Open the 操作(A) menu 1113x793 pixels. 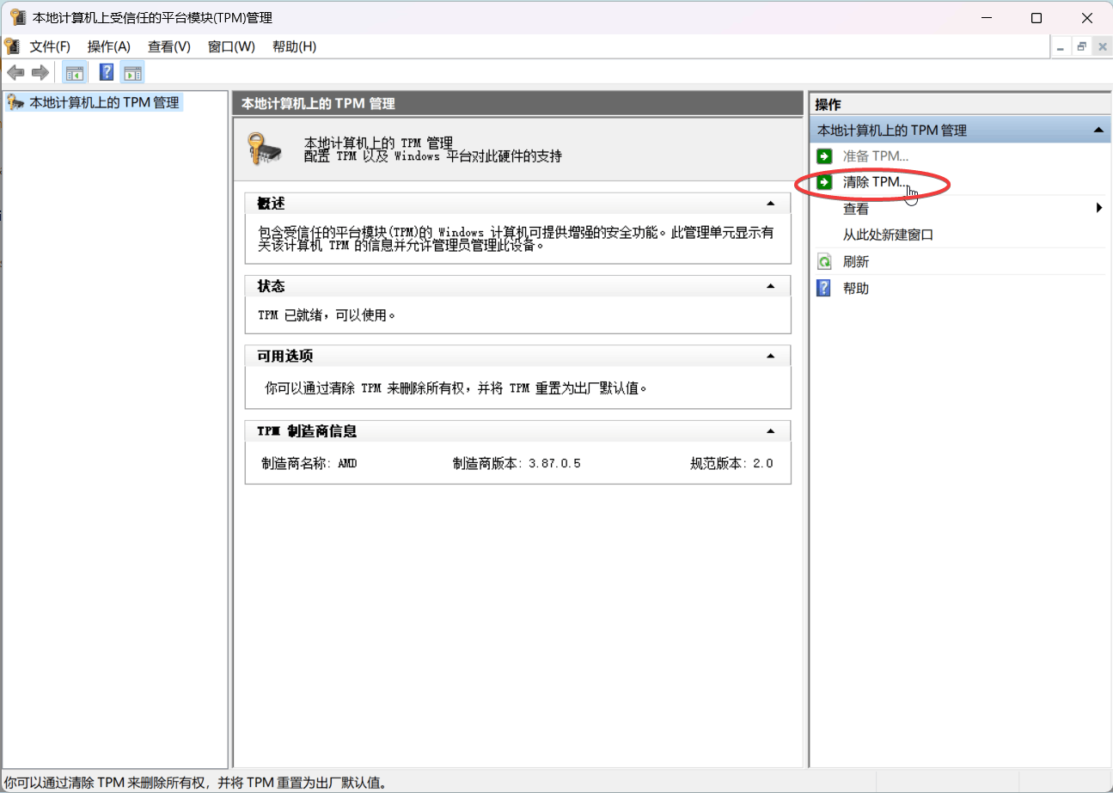109,46
